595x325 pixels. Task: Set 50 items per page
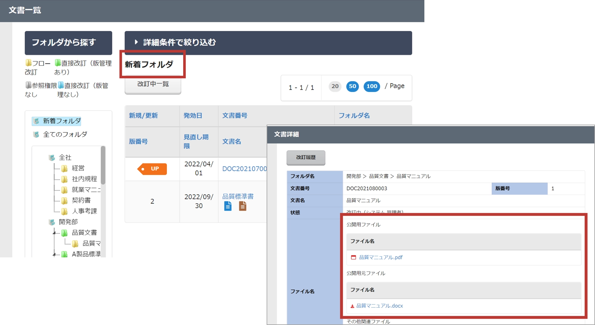click(353, 86)
